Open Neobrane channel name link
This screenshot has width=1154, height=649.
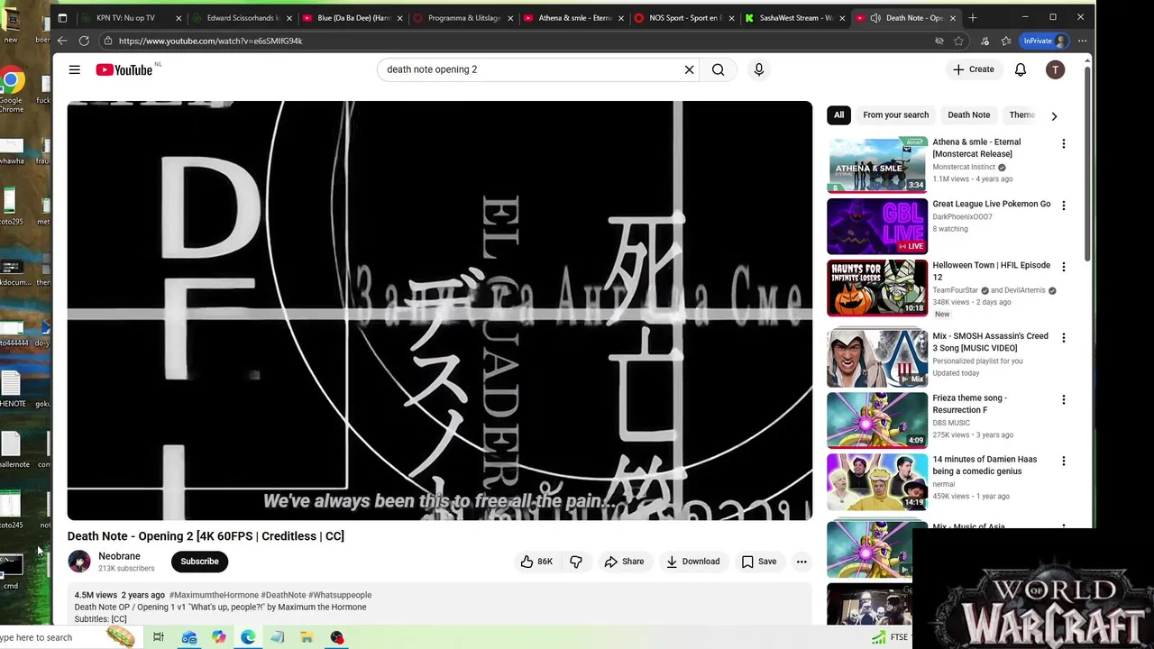119,556
